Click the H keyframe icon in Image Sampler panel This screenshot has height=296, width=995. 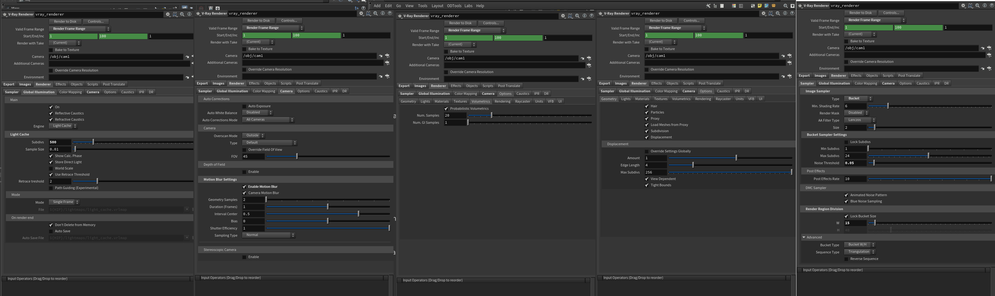970,6
